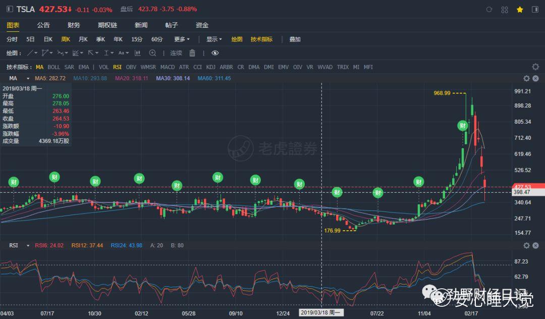
Task: Toggle drawing visibility with the eye icon
Action: point(215,53)
